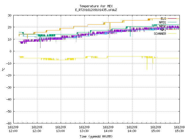Click the y-axis label -30
The height and width of the screenshot is (139, 185).
9,87
